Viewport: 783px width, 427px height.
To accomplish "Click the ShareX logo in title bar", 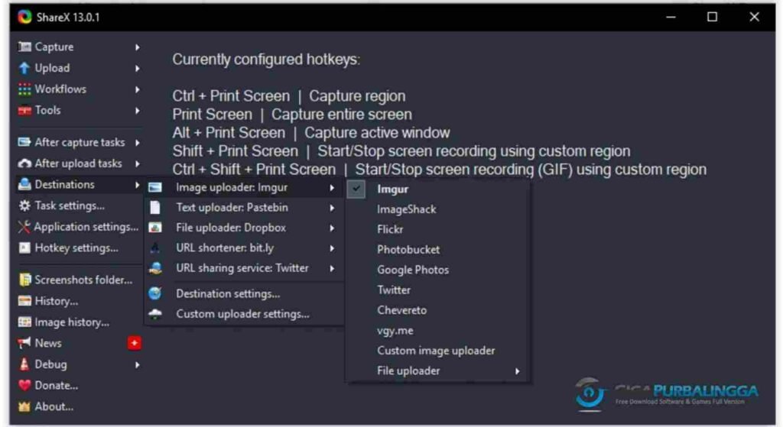I will pos(24,17).
